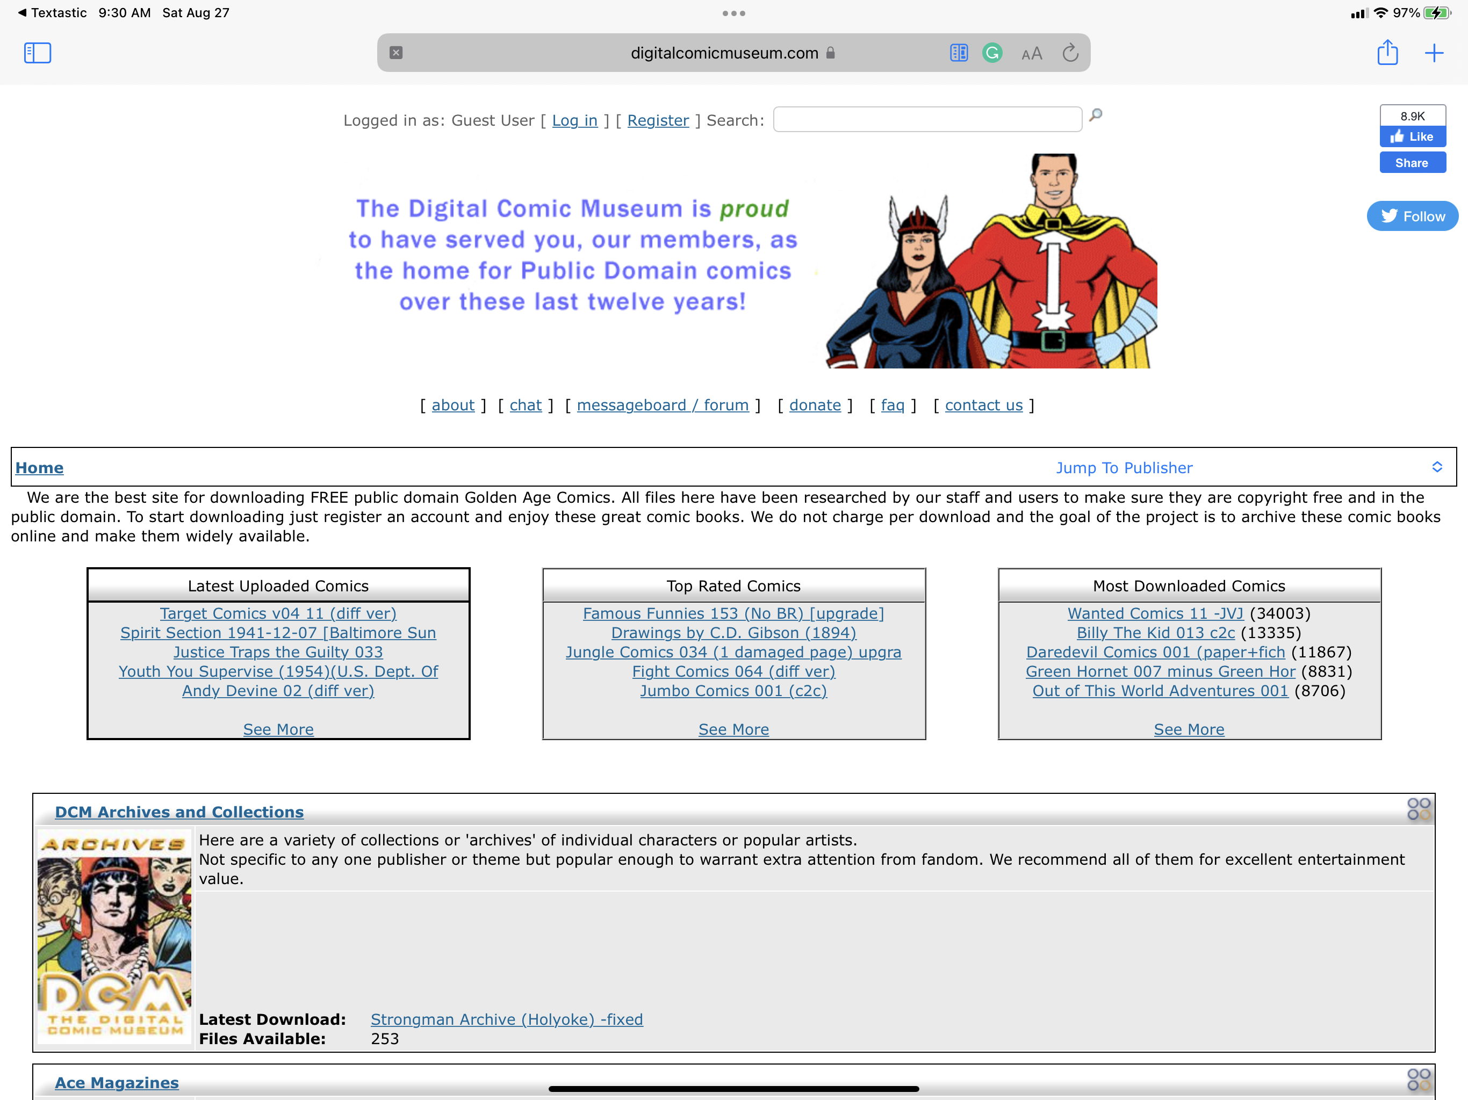Open the AA text size menu
1468x1100 pixels.
(x=1031, y=53)
